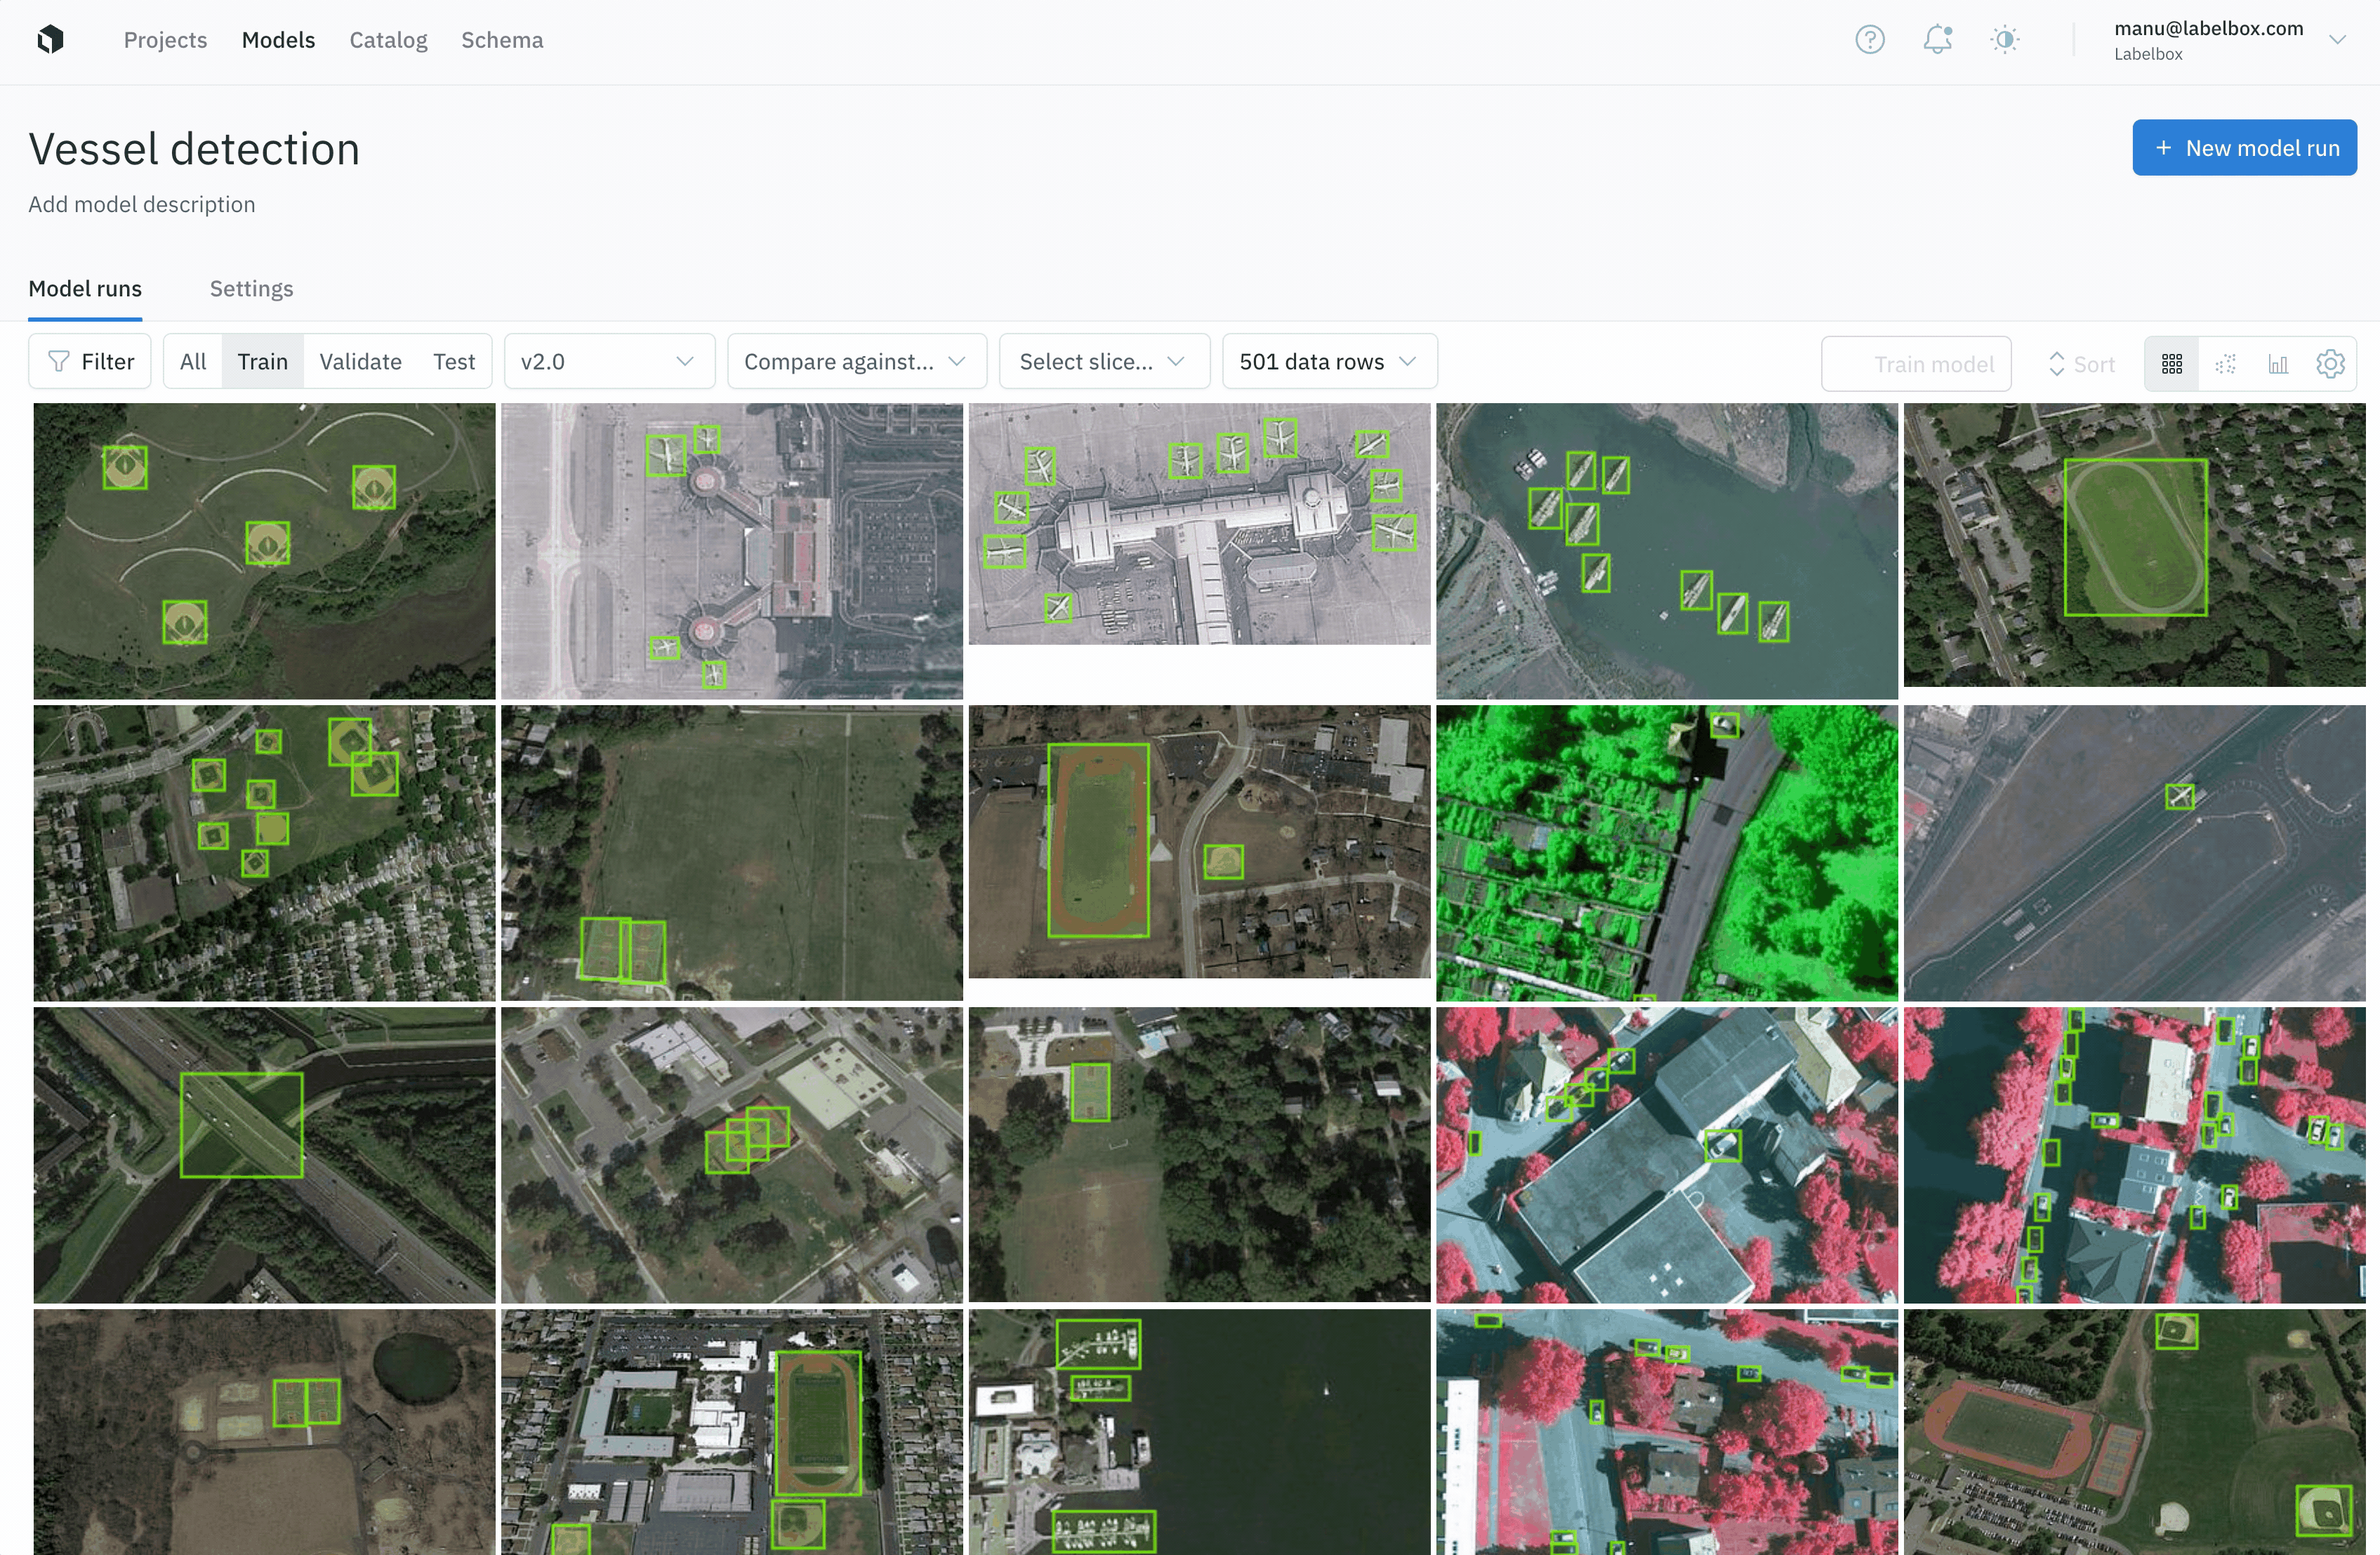Open the metrics bar chart view icon

2278,363
